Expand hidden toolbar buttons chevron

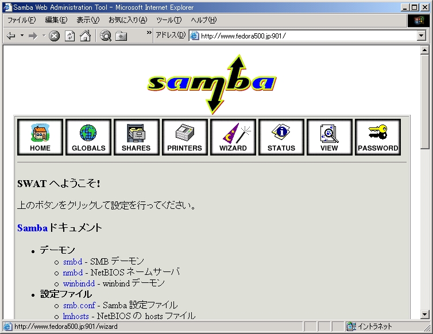point(149,33)
